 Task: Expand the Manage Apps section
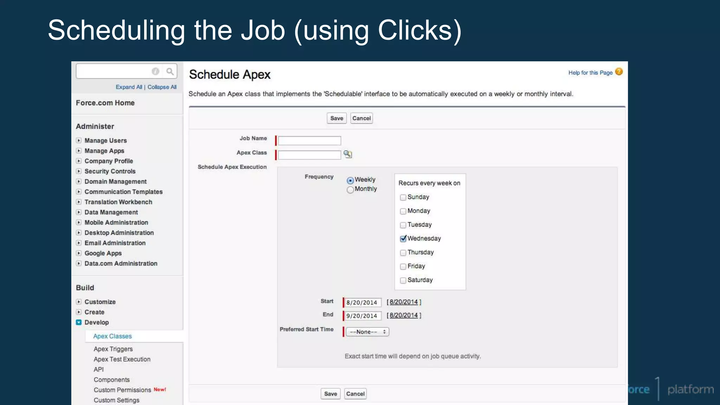pyautogui.click(x=79, y=150)
